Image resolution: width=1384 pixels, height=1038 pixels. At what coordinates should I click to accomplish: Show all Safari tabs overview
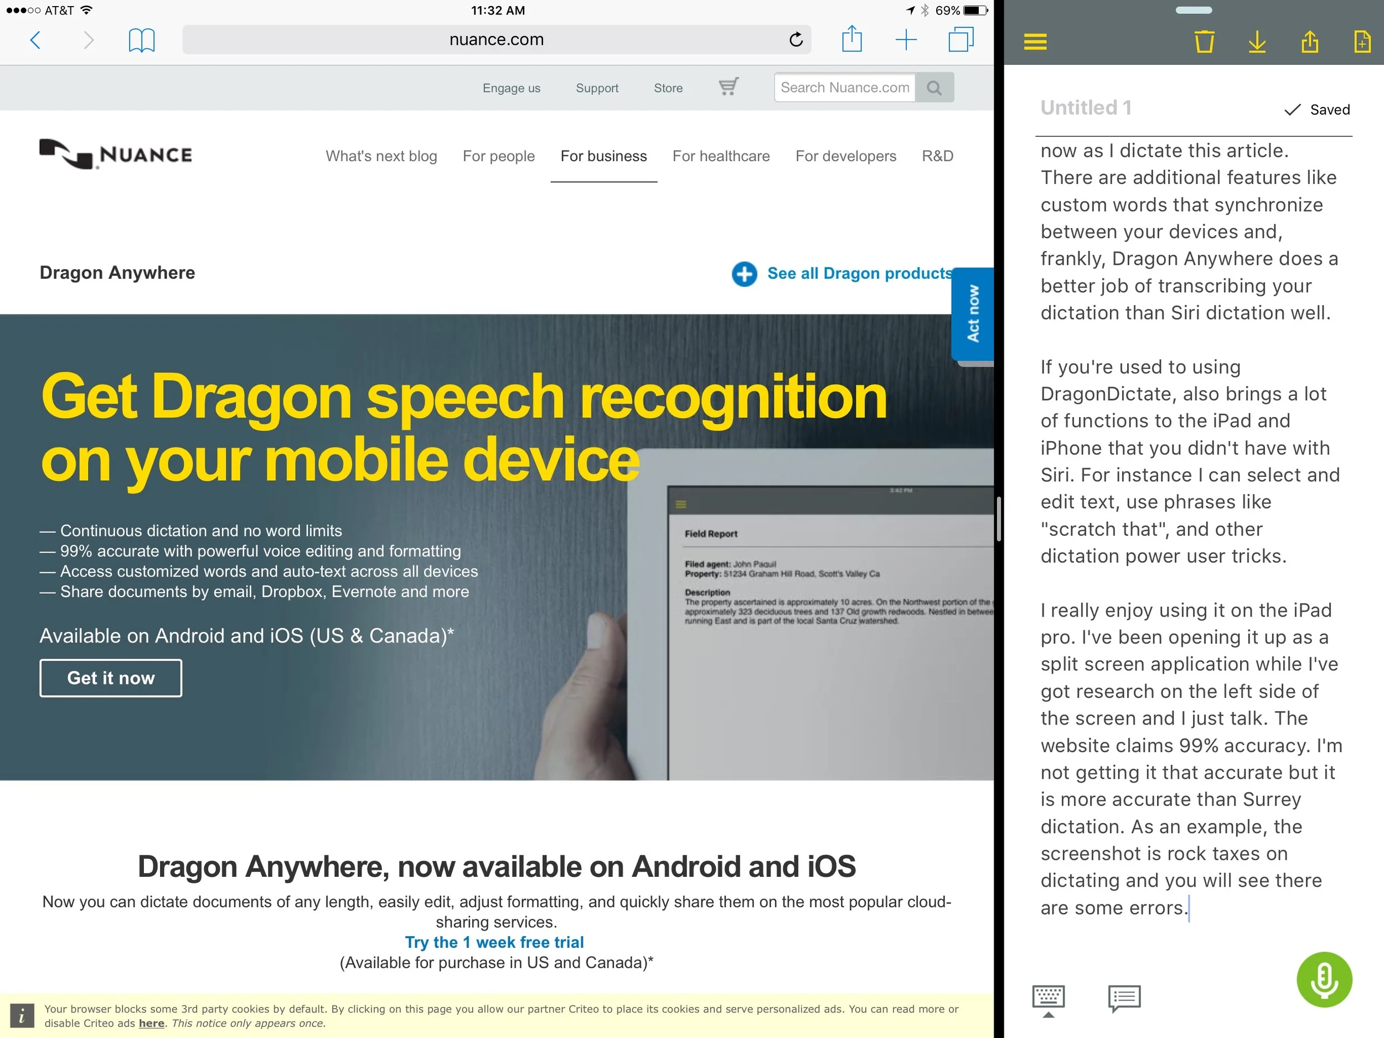960,39
